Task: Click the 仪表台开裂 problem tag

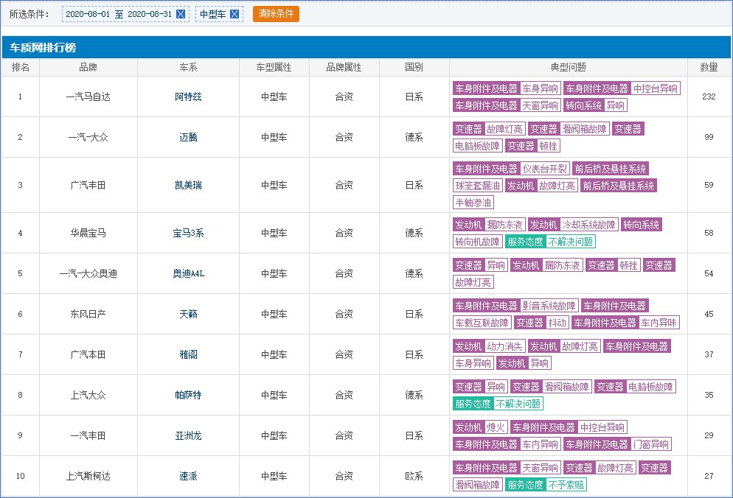Action: click(544, 169)
